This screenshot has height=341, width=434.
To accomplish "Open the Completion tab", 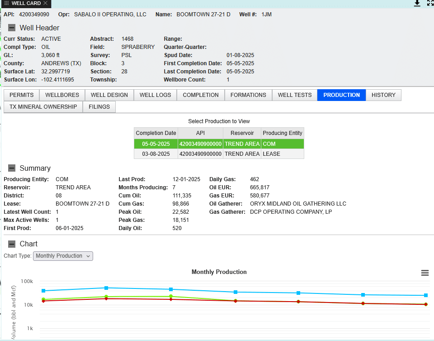I will [x=201, y=95].
